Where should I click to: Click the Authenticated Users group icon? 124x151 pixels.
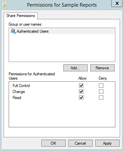13,31
